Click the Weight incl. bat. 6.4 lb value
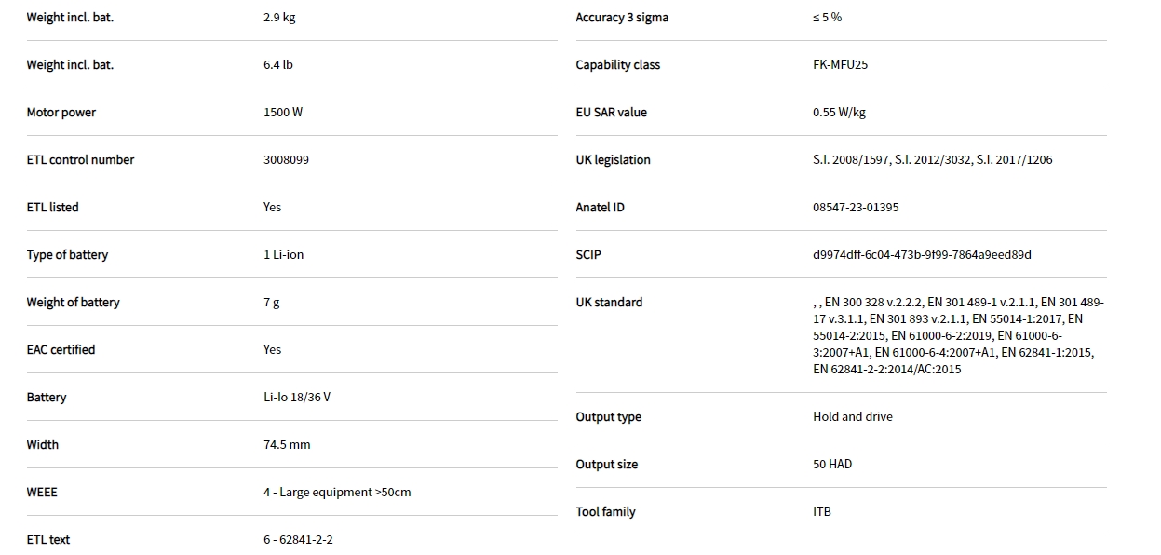The height and width of the screenshot is (555, 1161). 277,65
